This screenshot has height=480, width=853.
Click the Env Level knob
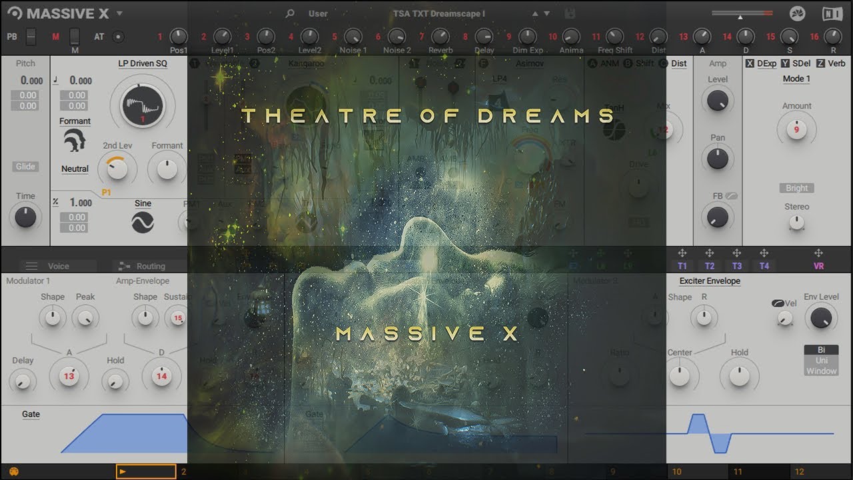point(821,317)
